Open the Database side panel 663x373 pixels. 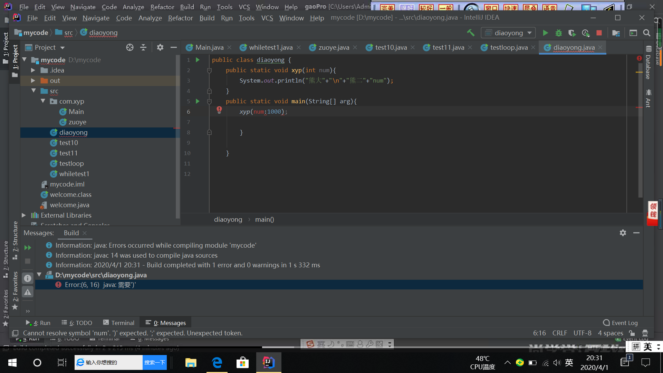(x=648, y=63)
